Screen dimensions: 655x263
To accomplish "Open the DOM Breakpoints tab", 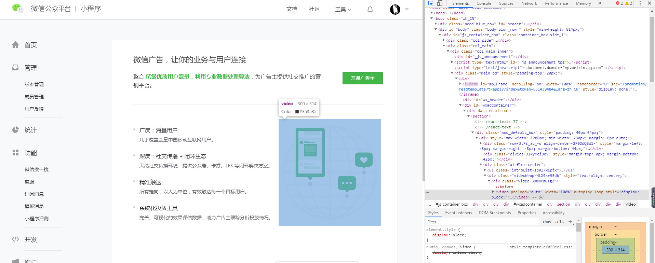I will pyautogui.click(x=495, y=213).
